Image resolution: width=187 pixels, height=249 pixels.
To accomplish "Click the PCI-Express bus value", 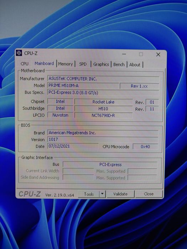I will [110, 164].
